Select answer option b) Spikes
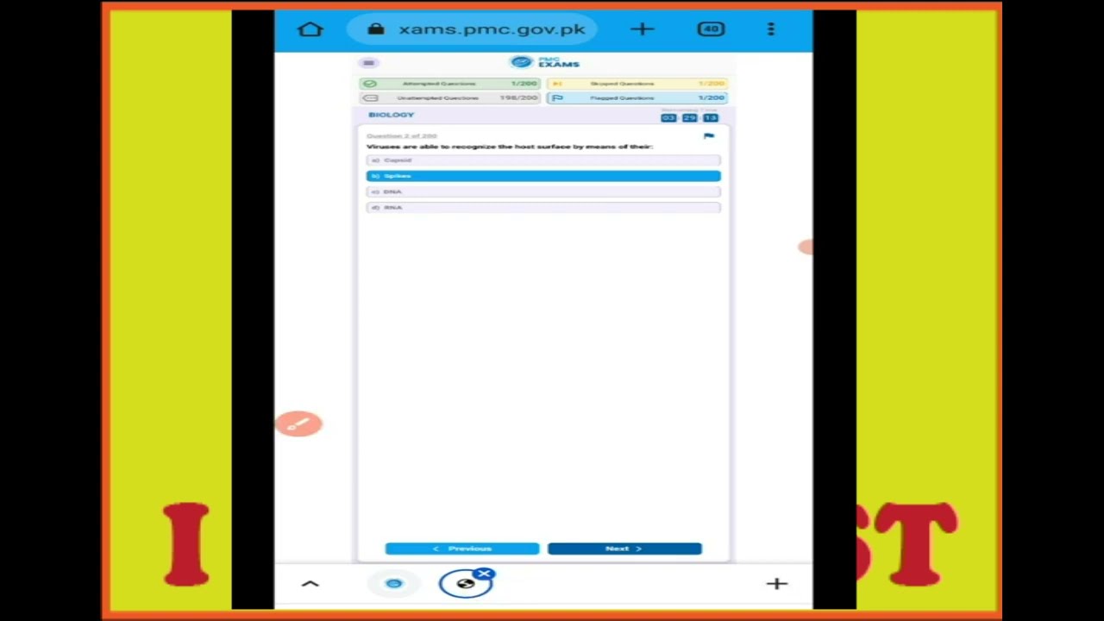Viewport: 1104px width, 621px height. (543, 176)
